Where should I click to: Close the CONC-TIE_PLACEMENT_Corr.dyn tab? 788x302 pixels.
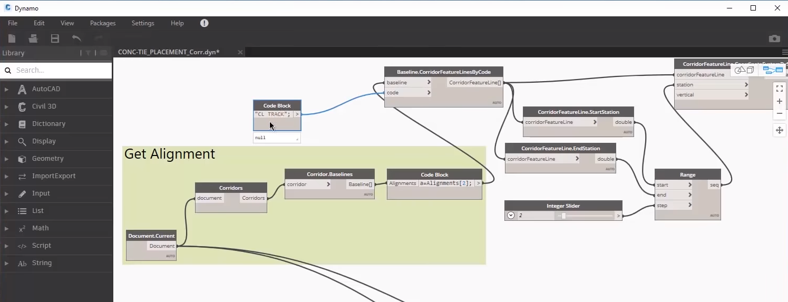pos(240,52)
